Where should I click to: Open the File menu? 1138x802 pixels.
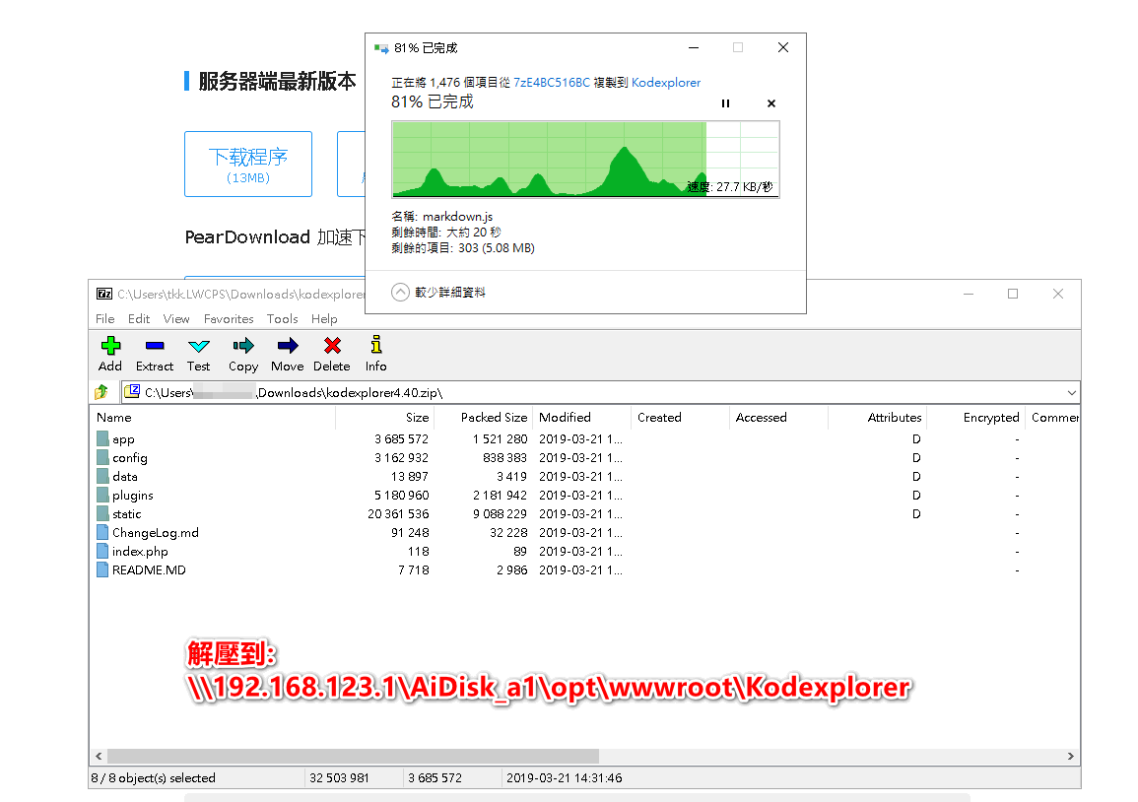click(x=105, y=318)
